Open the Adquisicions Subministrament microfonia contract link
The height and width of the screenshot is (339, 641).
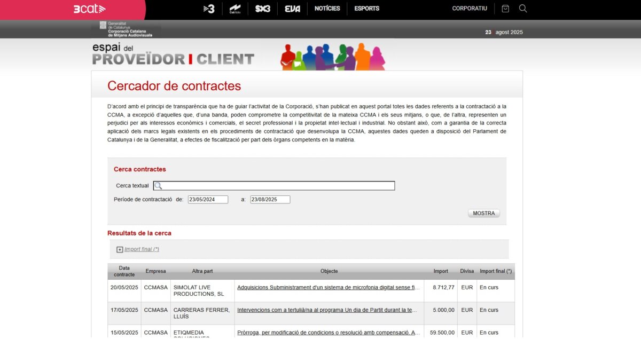tap(329, 288)
